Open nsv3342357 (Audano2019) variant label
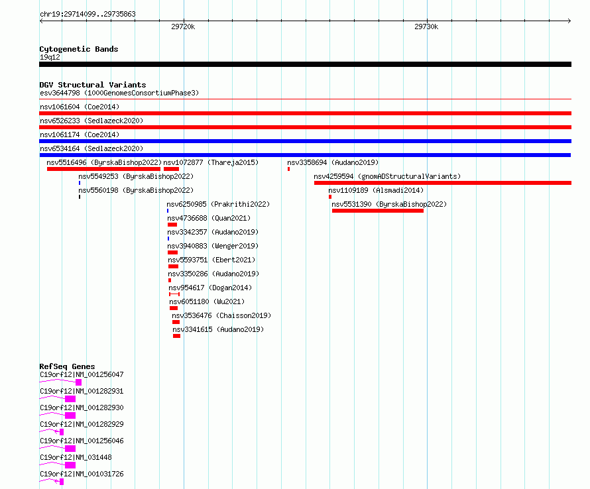Viewport: 590px width, 489px height. click(x=213, y=232)
